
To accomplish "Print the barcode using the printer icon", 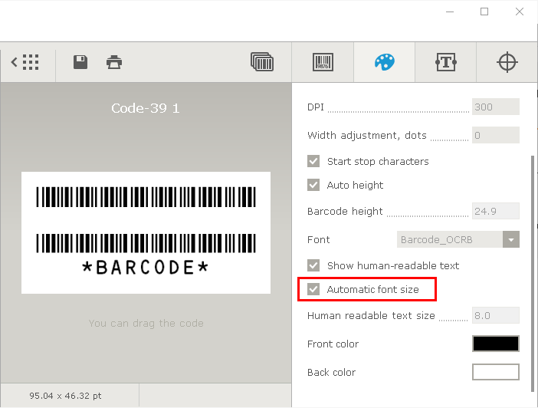I will pyautogui.click(x=114, y=62).
